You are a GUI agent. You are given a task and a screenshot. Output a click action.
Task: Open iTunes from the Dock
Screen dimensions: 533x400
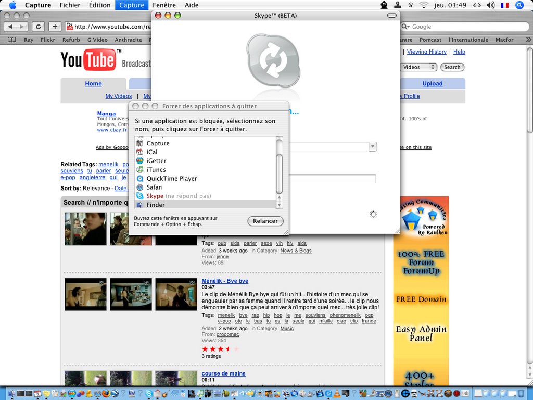coord(200,394)
